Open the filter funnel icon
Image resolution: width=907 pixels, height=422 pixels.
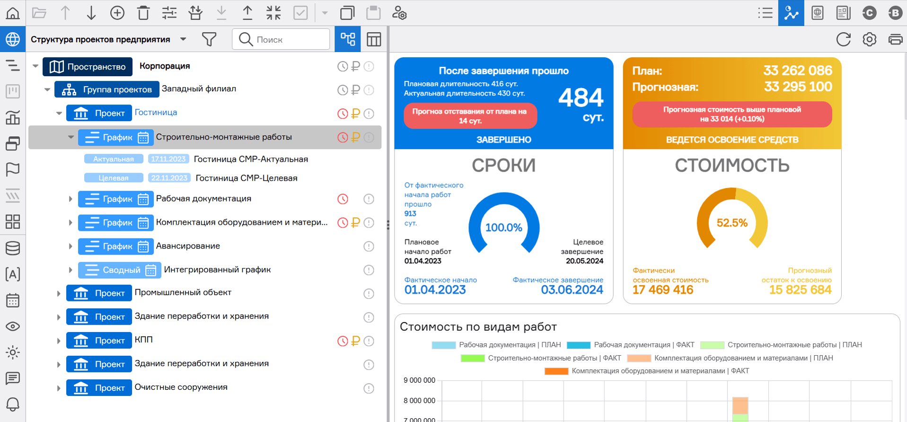(209, 39)
